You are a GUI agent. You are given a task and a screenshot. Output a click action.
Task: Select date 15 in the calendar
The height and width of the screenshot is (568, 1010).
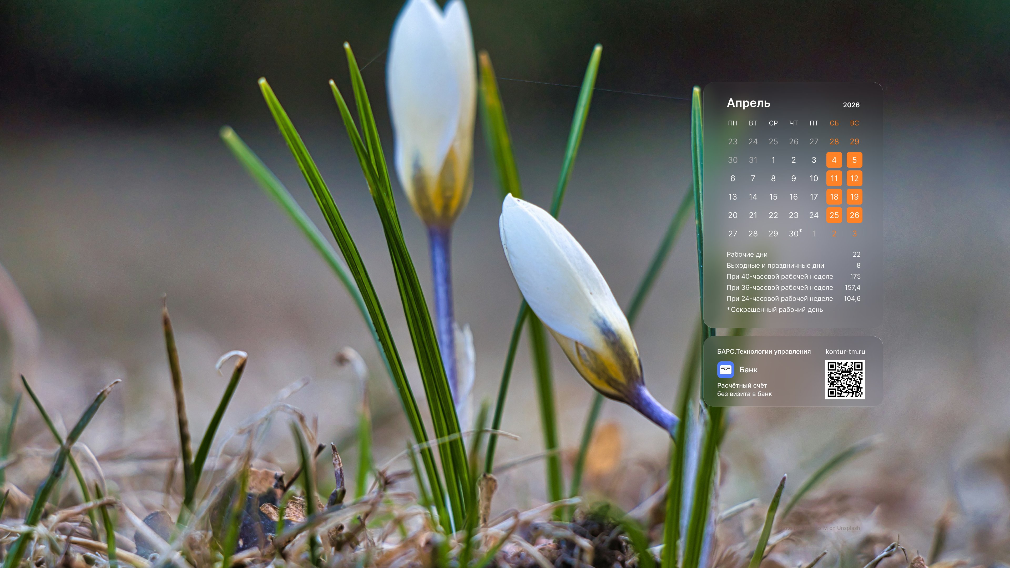click(773, 197)
